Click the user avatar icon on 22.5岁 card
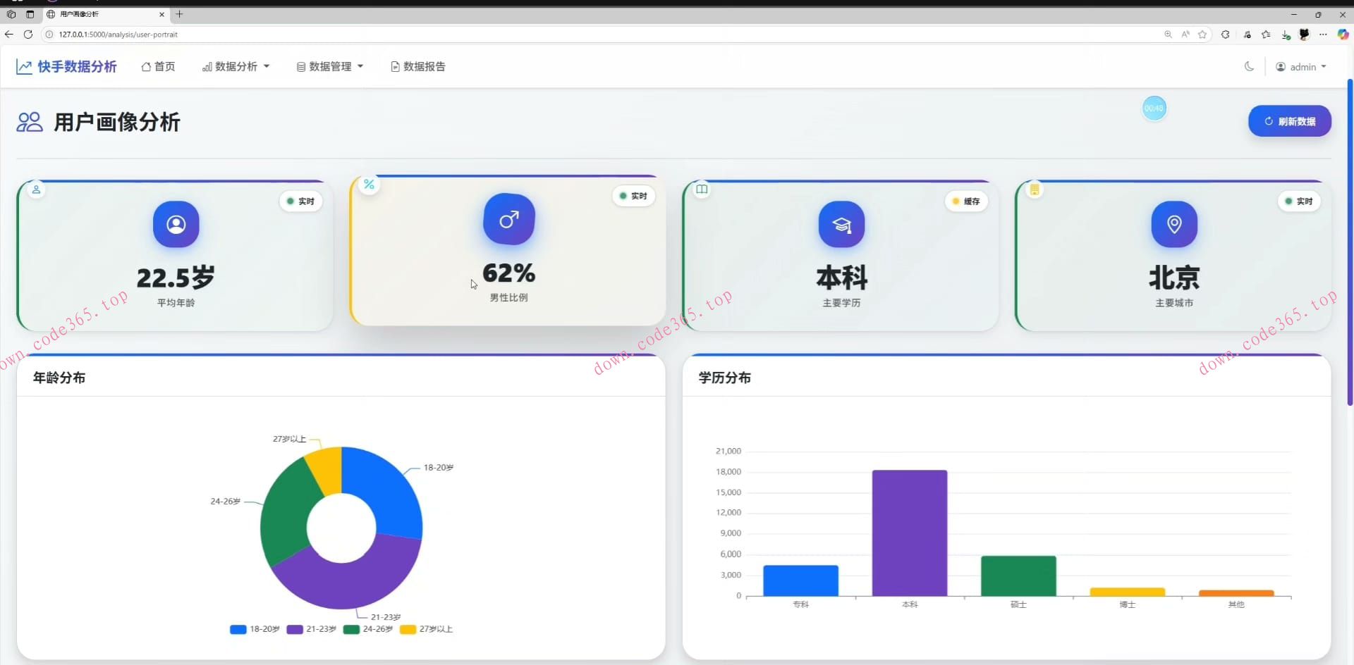The image size is (1354, 665). click(x=176, y=225)
